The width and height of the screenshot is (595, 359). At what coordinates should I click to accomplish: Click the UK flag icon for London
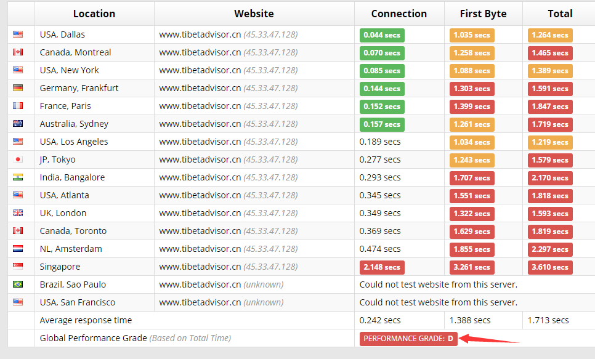coord(18,212)
